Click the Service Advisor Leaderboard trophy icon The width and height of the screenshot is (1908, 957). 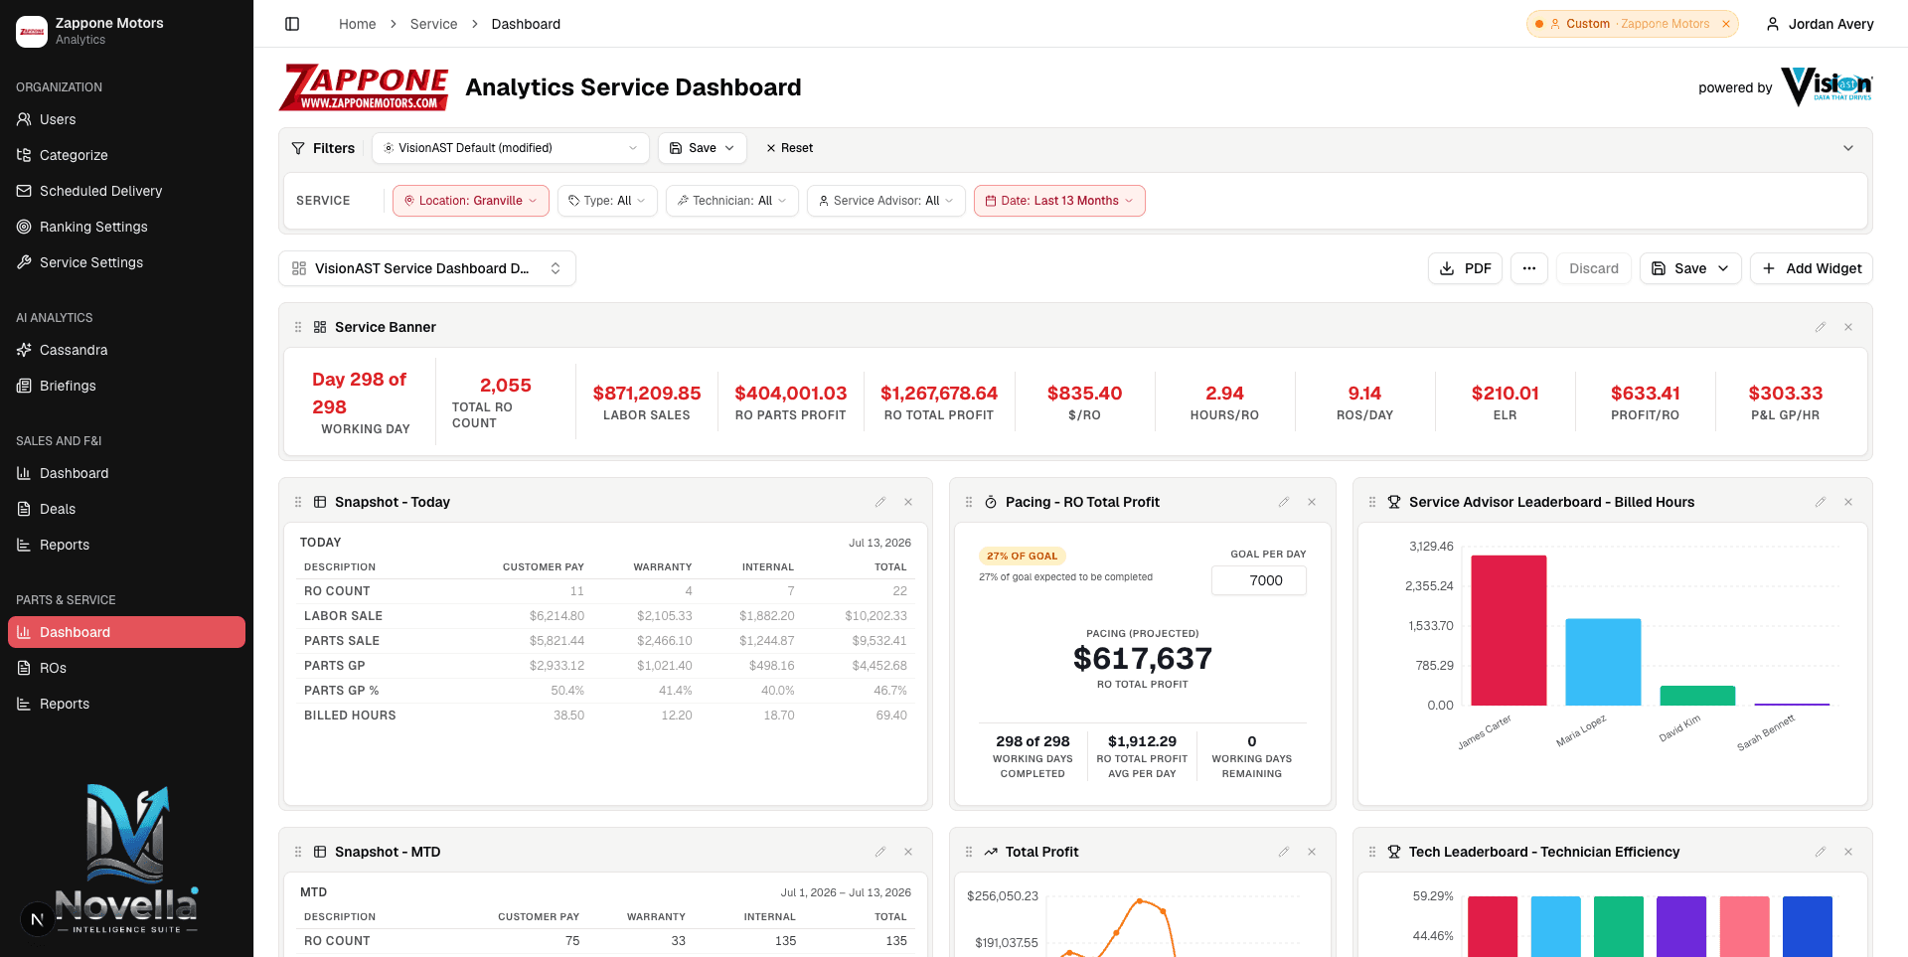(x=1394, y=502)
